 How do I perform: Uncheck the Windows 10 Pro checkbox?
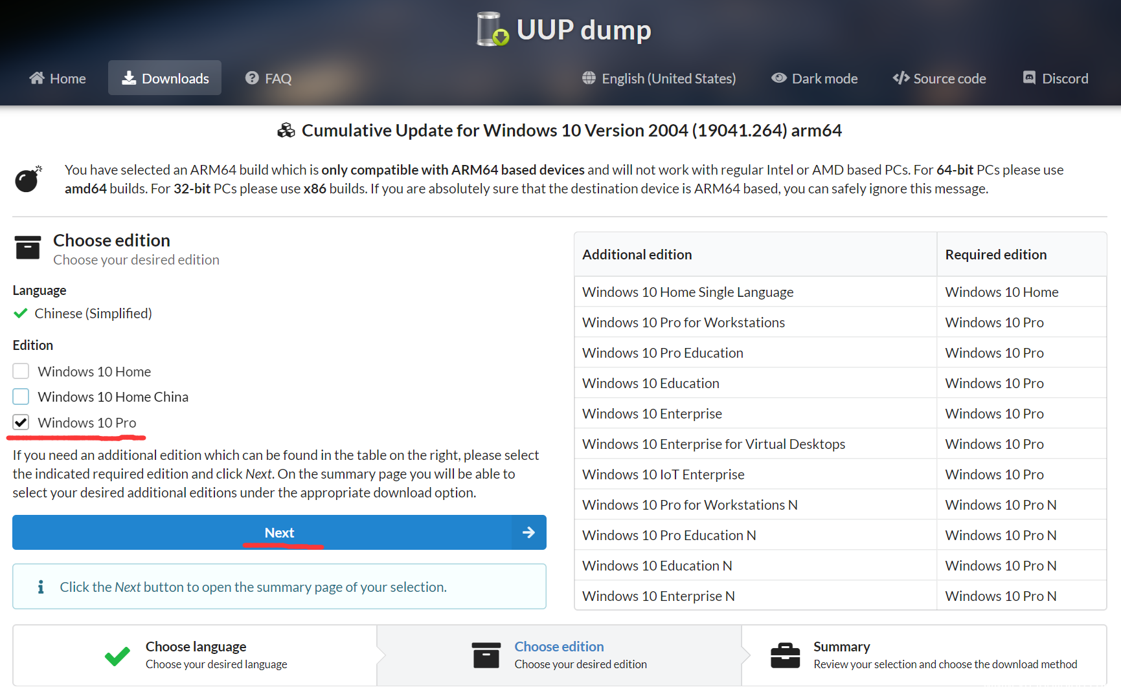pyautogui.click(x=21, y=422)
